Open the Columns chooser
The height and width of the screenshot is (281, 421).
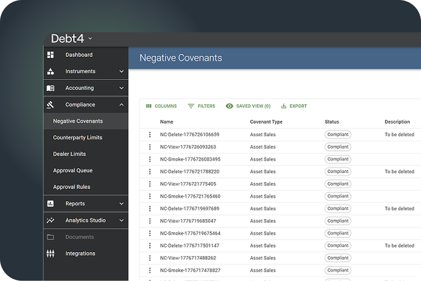tap(161, 106)
